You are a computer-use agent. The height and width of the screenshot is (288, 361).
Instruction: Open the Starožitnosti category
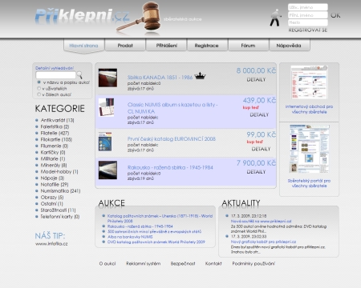pos(58,210)
